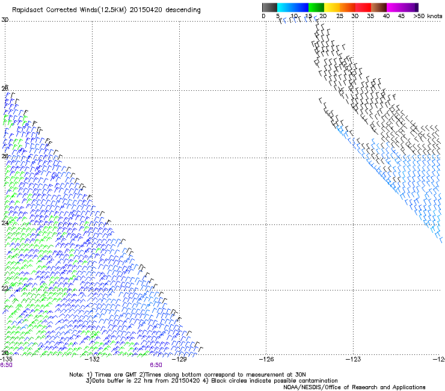This screenshot has width=445, height=391.
Task: Click the longitude label "-132"
Action: coord(93,359)
